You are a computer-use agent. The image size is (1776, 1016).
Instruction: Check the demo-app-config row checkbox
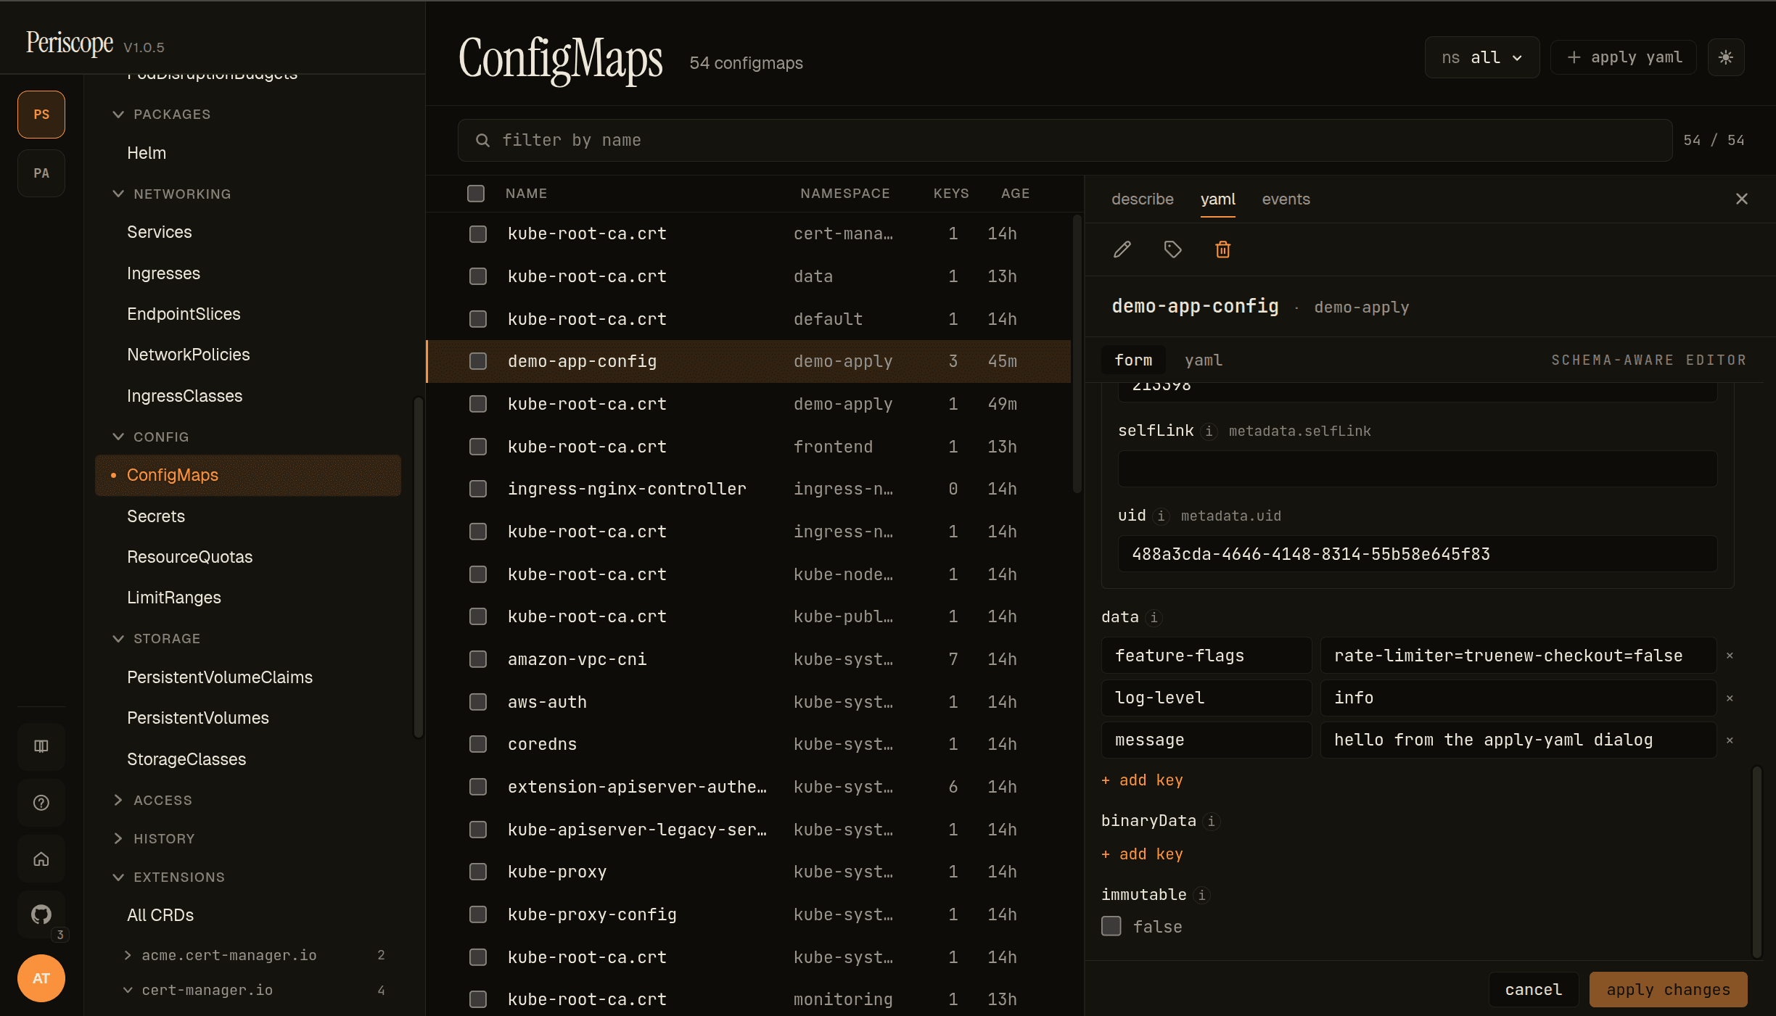[478, 361]
